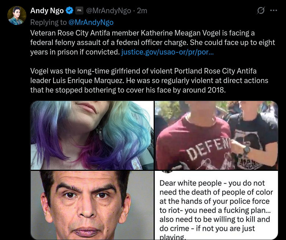Open the @MrAndyNgo handle in header

tap(109, 11)
